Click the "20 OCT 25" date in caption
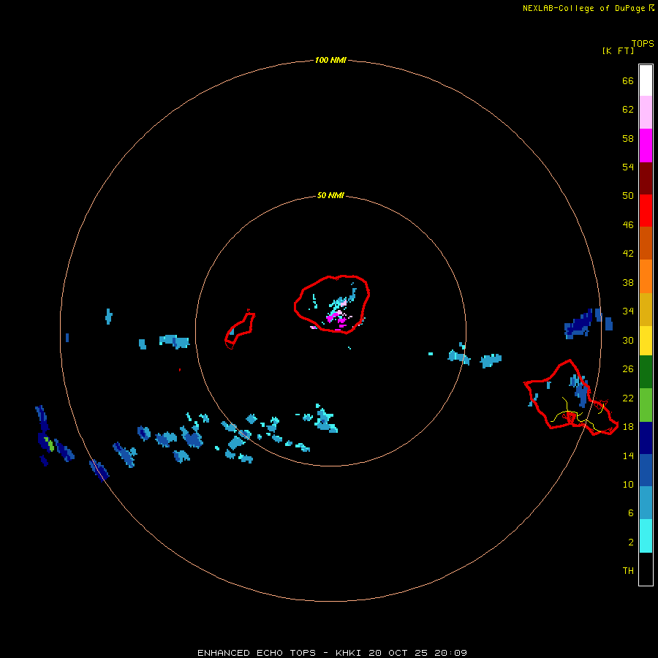Image resolution: width=658 pixels, height=658 pixels. (x=398, y=653)
